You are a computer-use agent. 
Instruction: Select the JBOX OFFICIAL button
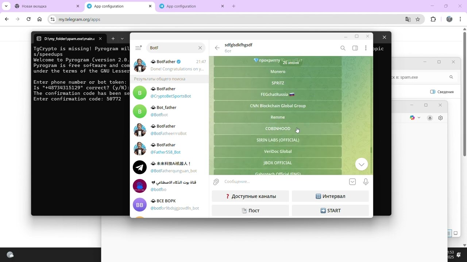[278, 163]
